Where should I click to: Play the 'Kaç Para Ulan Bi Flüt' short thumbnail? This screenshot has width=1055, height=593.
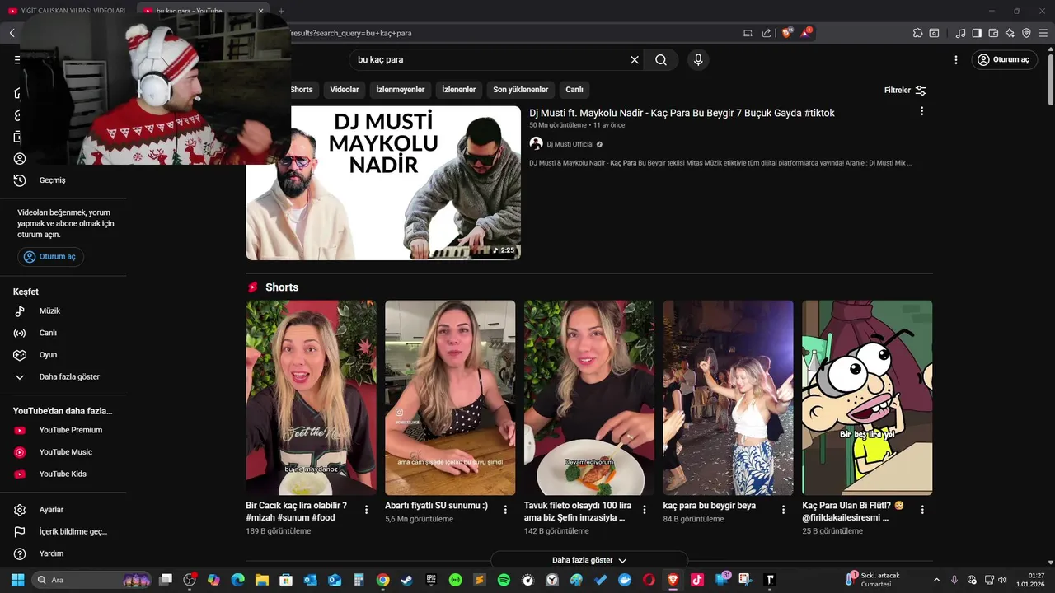[x=867, y=398]
